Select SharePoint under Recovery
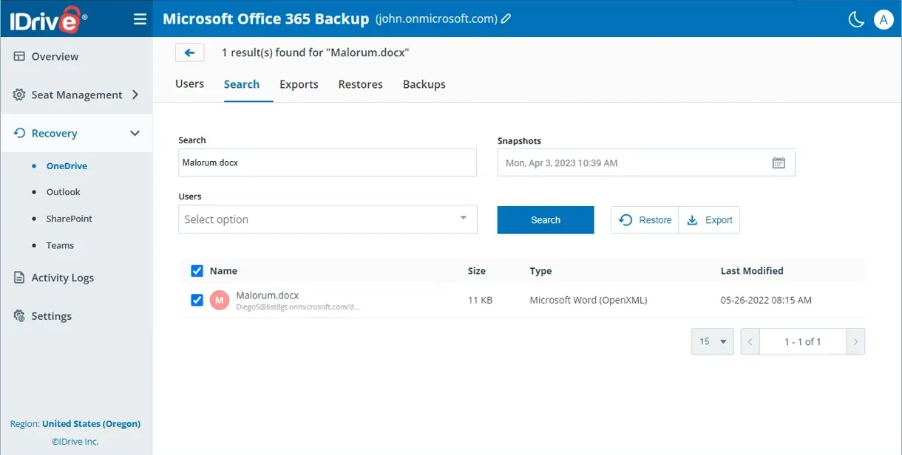Viewport: 902px width, 455px height. pyautogui.click(x=69, y=219)
